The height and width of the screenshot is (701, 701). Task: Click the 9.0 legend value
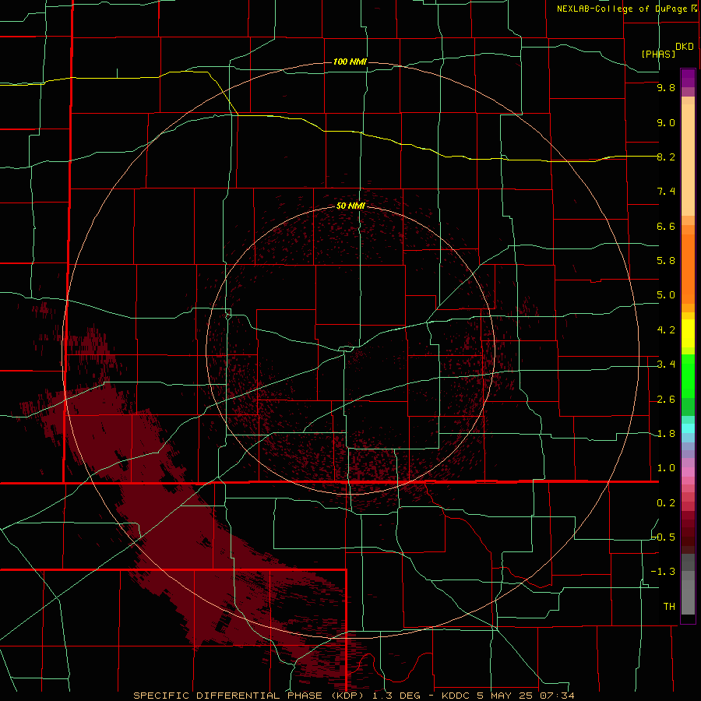tap(666, 122)
